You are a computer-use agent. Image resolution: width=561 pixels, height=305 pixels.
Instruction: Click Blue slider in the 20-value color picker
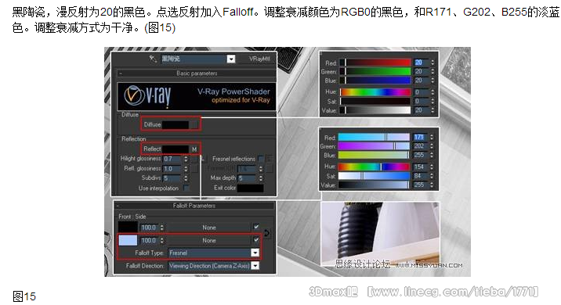[375, 81]
